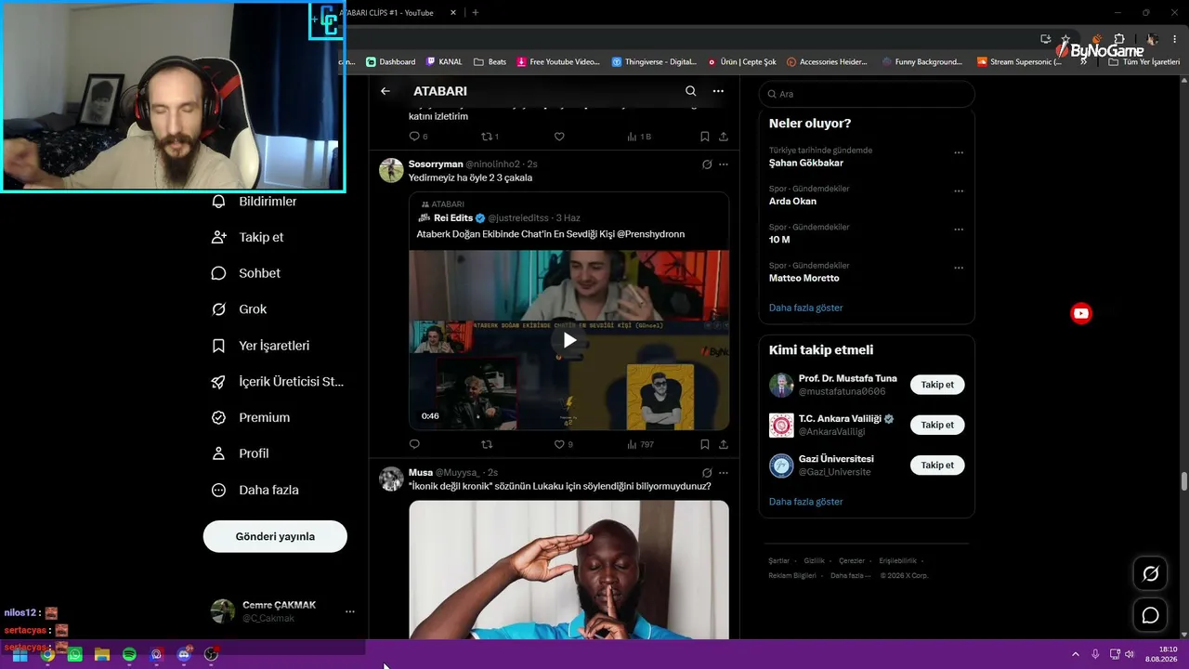
Task: Bookmark Sosorryman's post
Action: point(705,444)
